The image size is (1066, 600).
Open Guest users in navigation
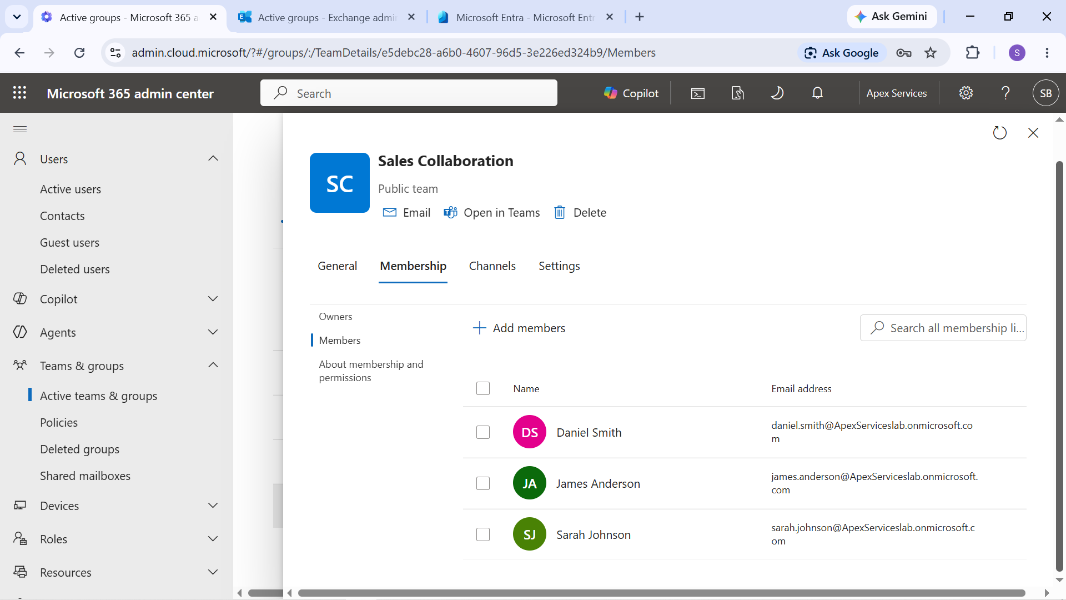point(69,243)
